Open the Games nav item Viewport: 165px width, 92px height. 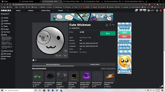pos(31,10)
